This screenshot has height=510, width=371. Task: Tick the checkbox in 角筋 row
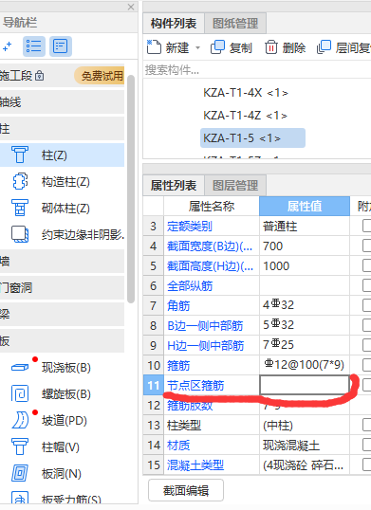[367, 305]
